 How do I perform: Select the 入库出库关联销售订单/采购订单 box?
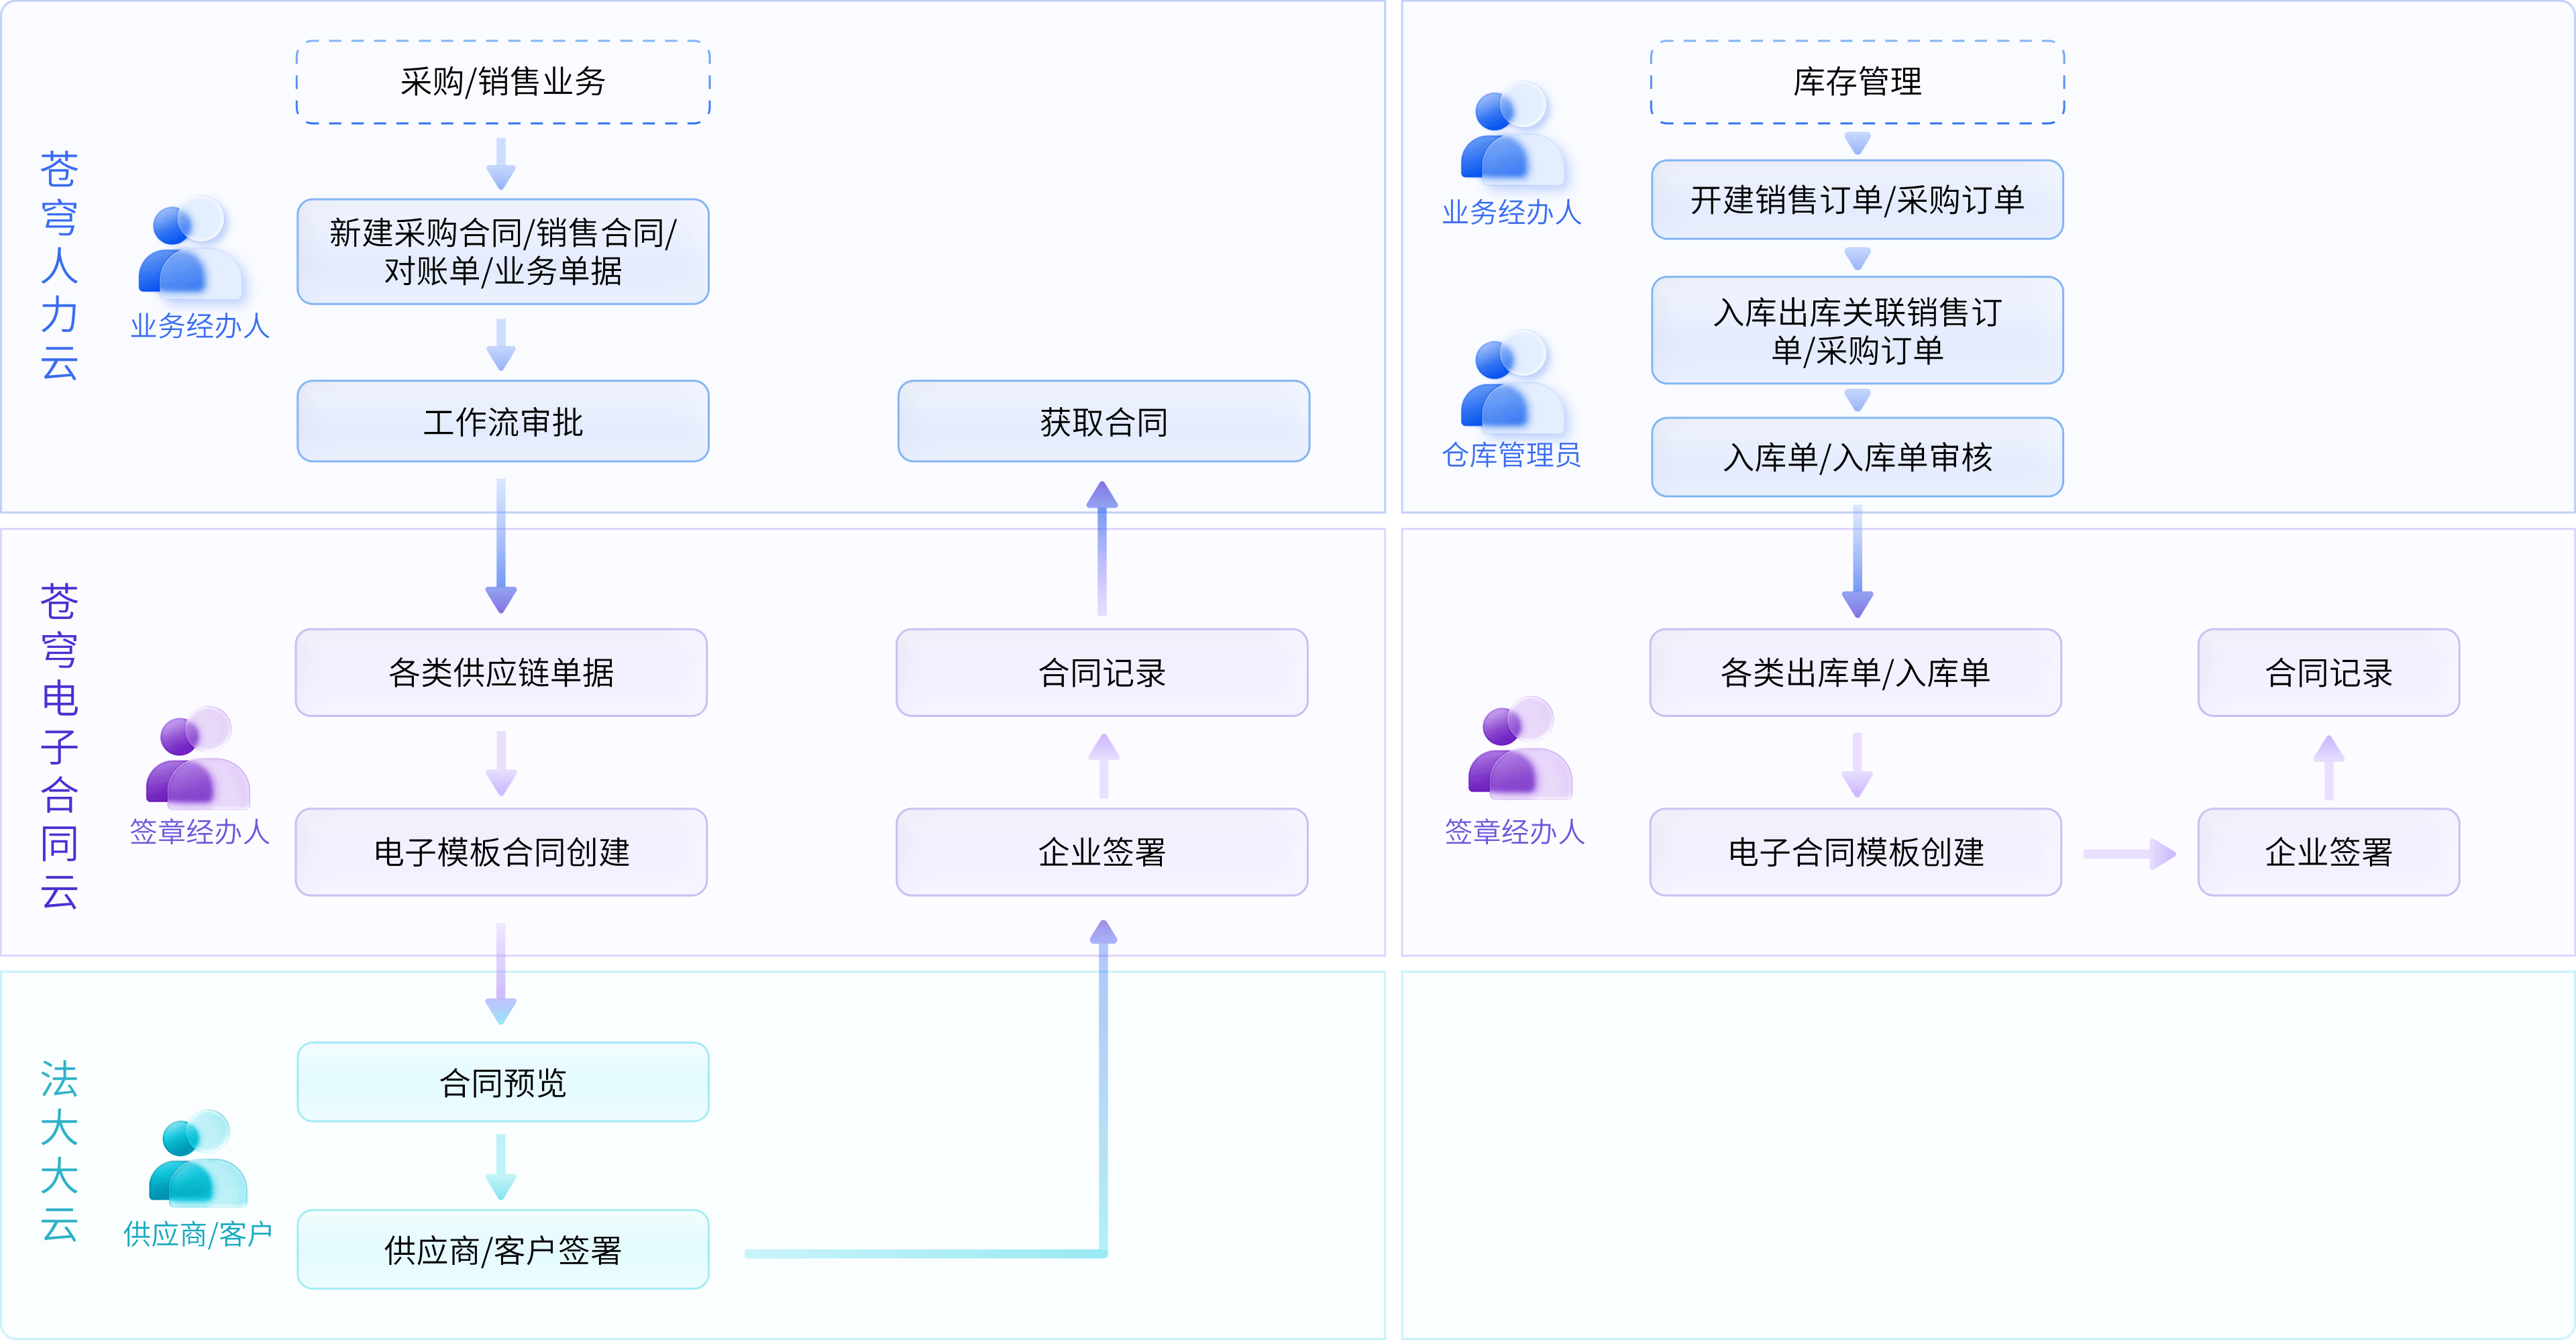pos(1857,330)
